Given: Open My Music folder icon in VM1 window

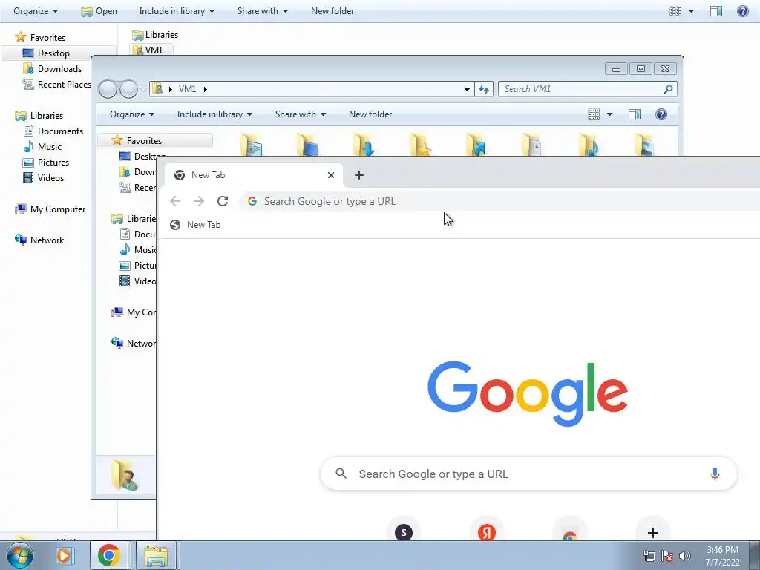Looking at the screenshot, I should pos(590,145).
